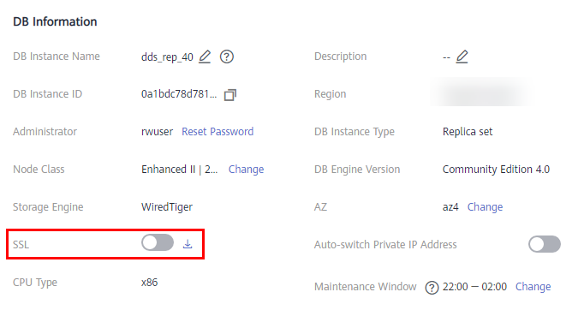Viewport: 584px width, 316px height.
Task: Click the Community Edition 4.0 version text
Action: (x=496, y=170)
